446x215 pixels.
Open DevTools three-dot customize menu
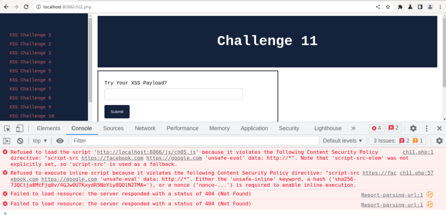427,128
